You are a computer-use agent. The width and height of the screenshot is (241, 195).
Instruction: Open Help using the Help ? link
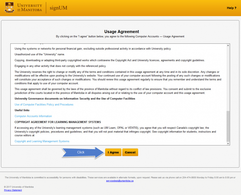click(231, 8)
